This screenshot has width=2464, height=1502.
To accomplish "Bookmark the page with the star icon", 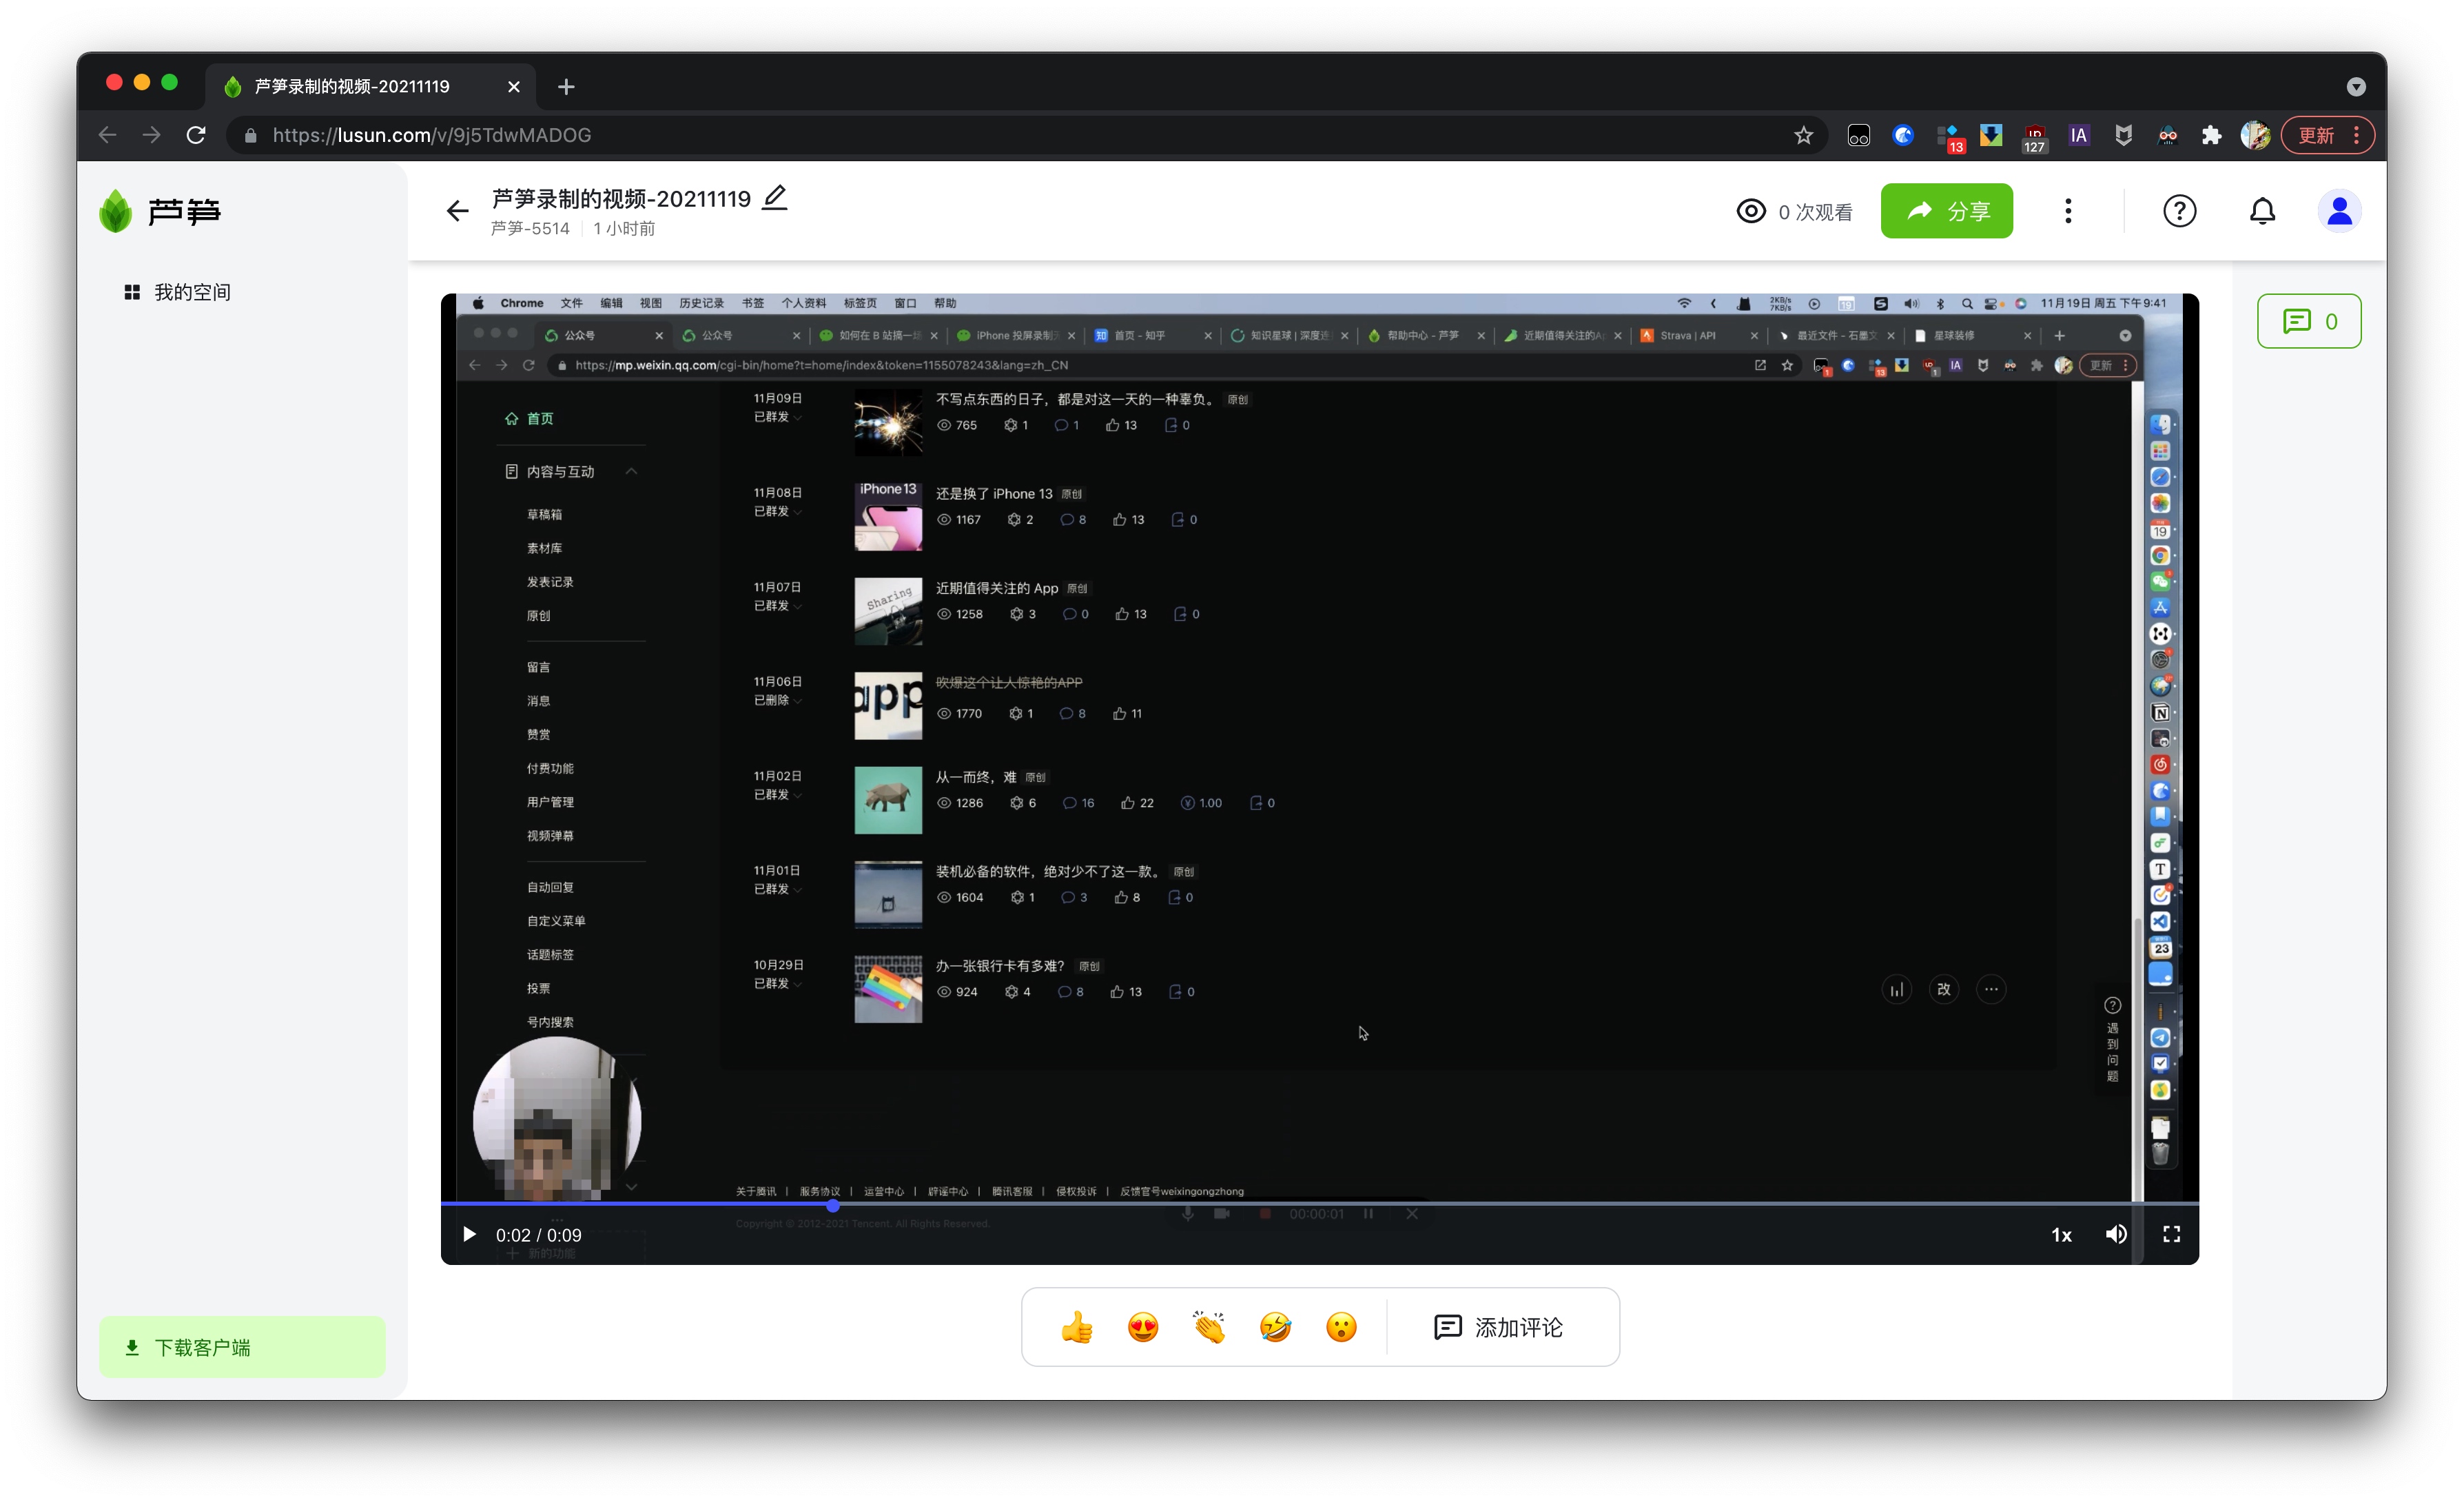I will (x=1803, y=135).
